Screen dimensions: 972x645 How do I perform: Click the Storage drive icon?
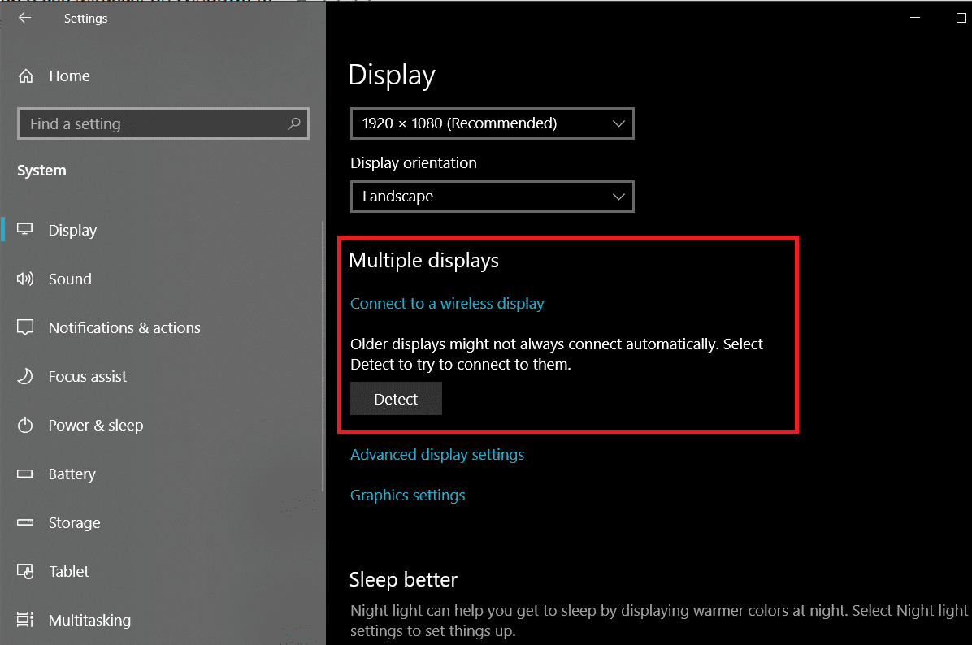[x=25, y=522]
